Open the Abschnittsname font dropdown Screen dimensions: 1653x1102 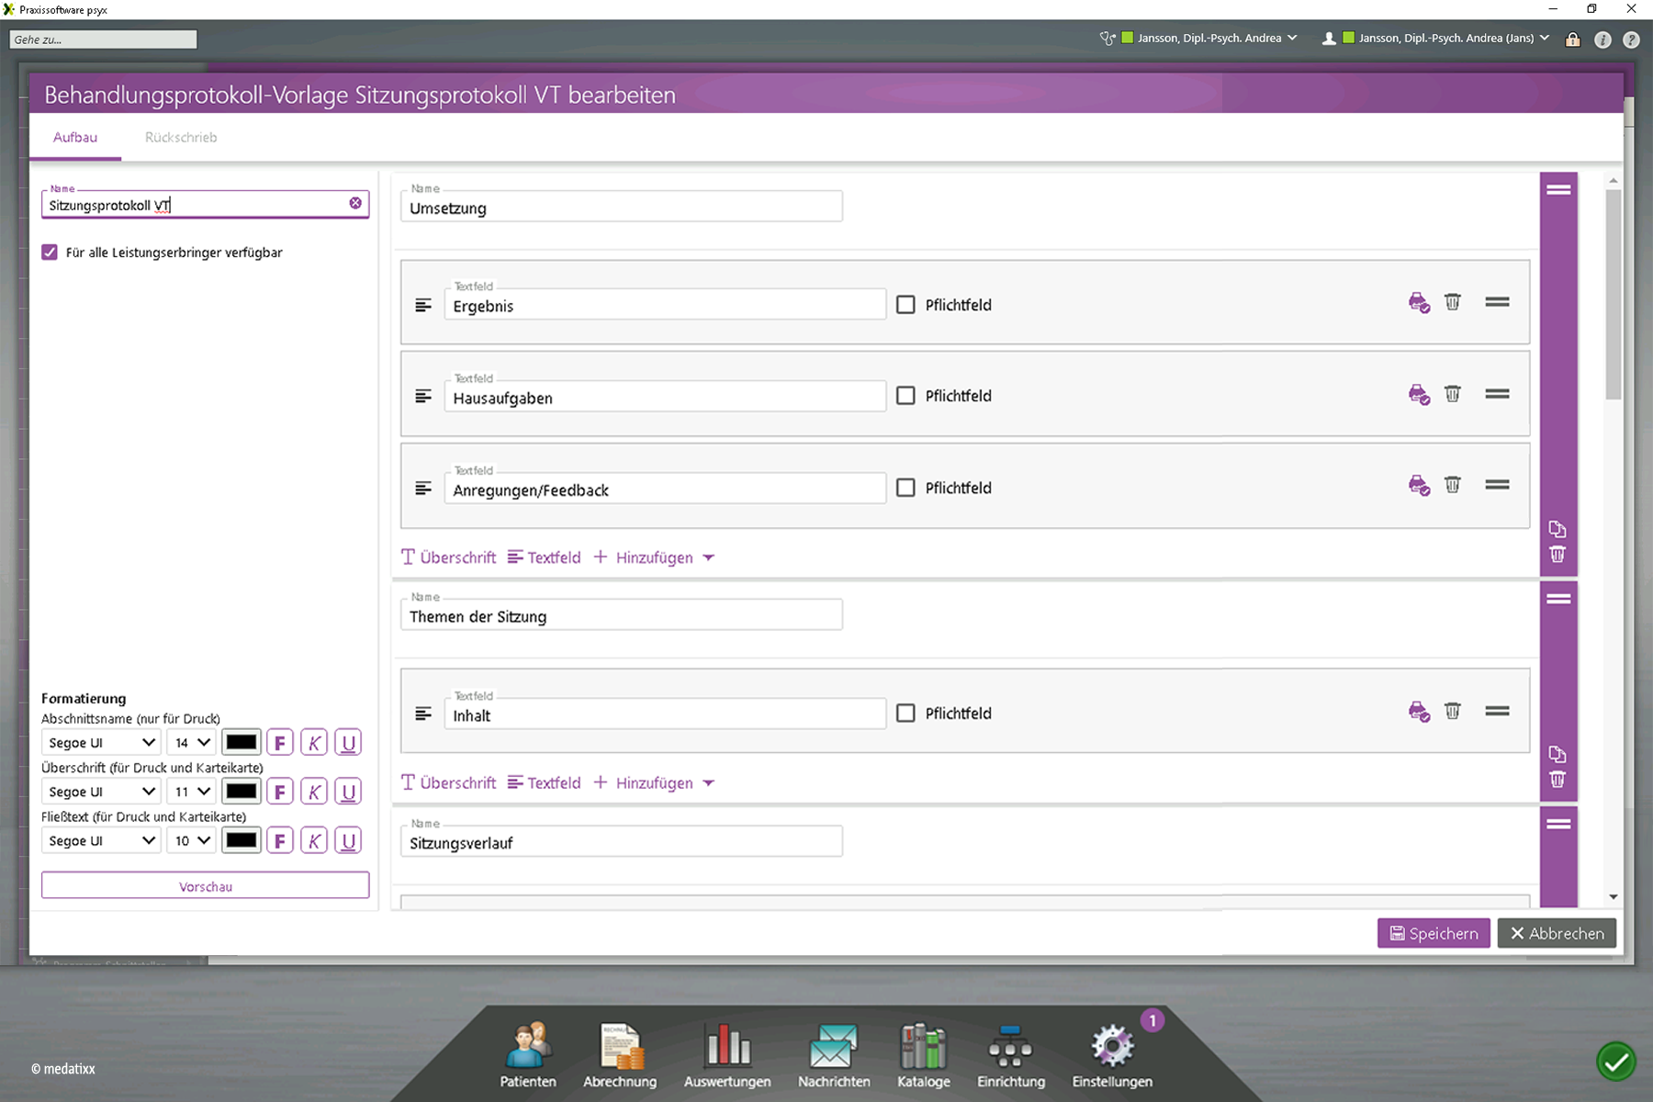click(x=101, y=743)
